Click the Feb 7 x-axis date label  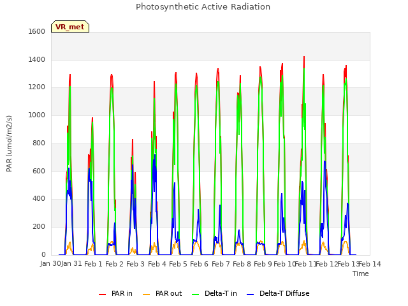221,264
